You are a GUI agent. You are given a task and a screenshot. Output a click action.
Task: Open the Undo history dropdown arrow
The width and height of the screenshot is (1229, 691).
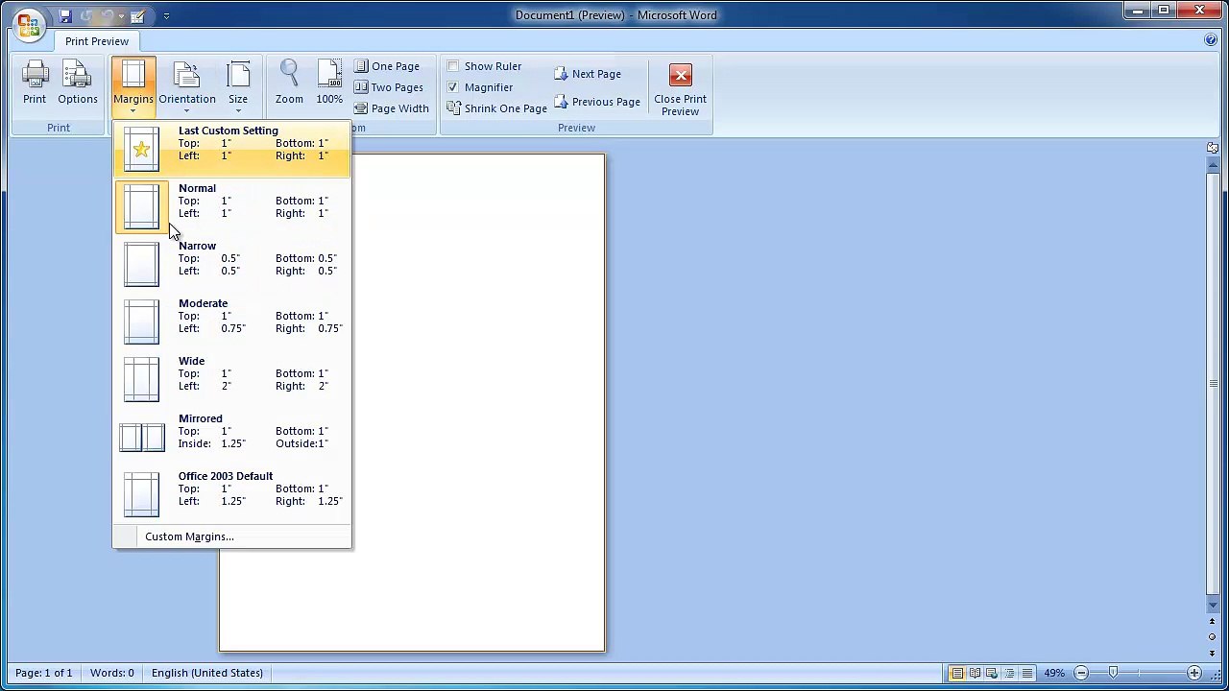(x=122, y=15)
